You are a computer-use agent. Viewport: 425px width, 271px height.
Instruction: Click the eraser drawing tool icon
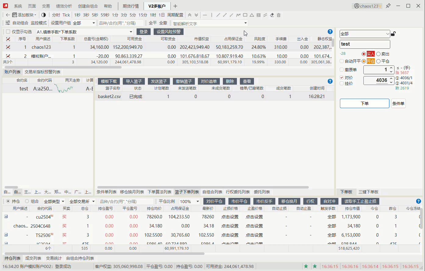[272, 15]
